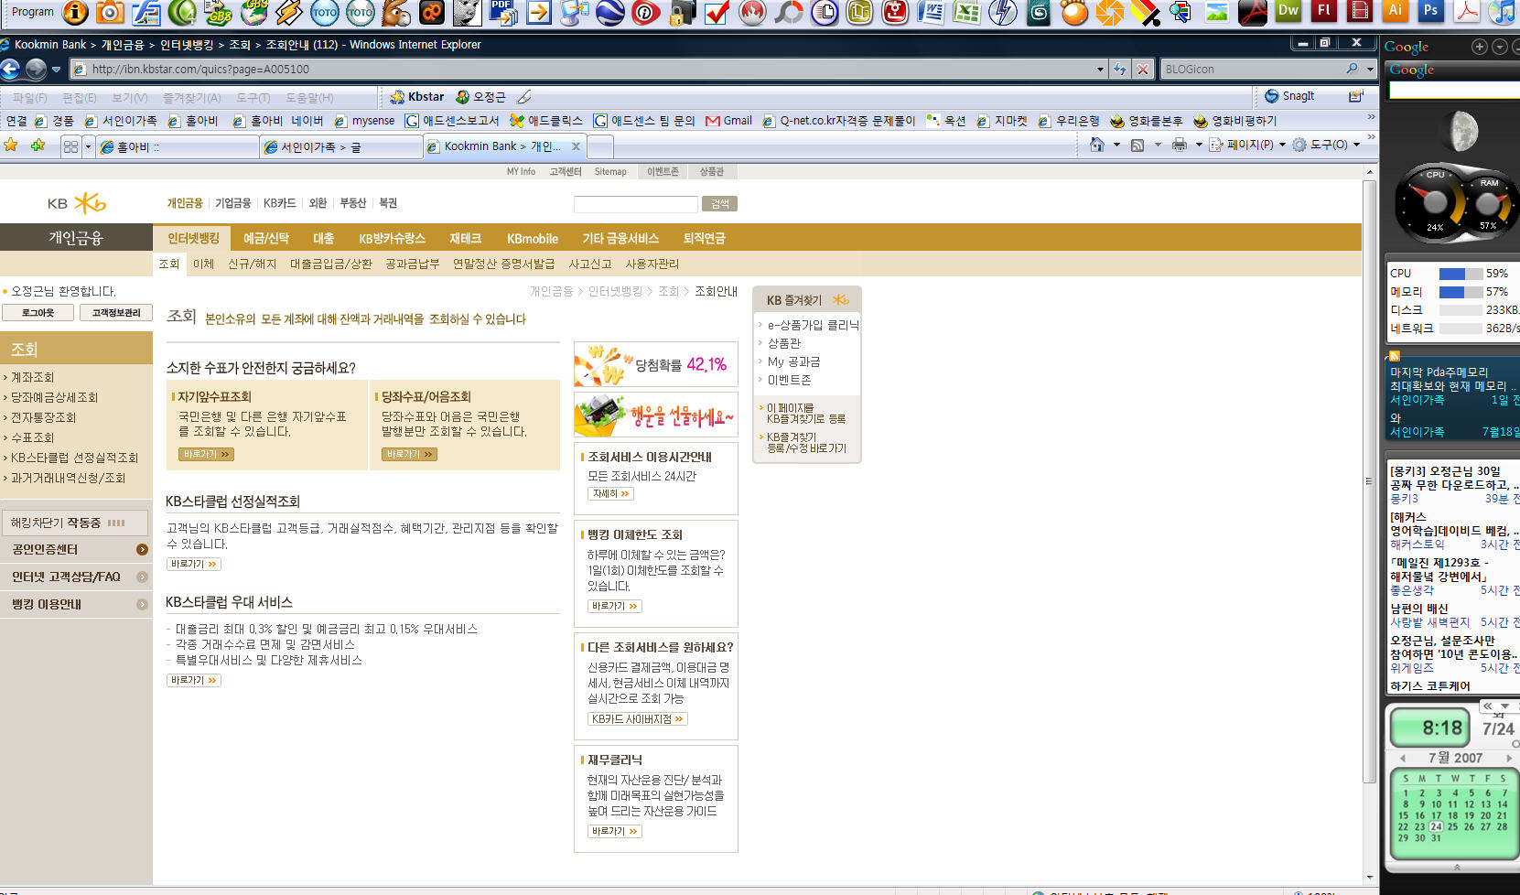Screen dimensions: 1520x895
Task: Select the 예금/신탁 navigation tab
Action: click(266, 238)
